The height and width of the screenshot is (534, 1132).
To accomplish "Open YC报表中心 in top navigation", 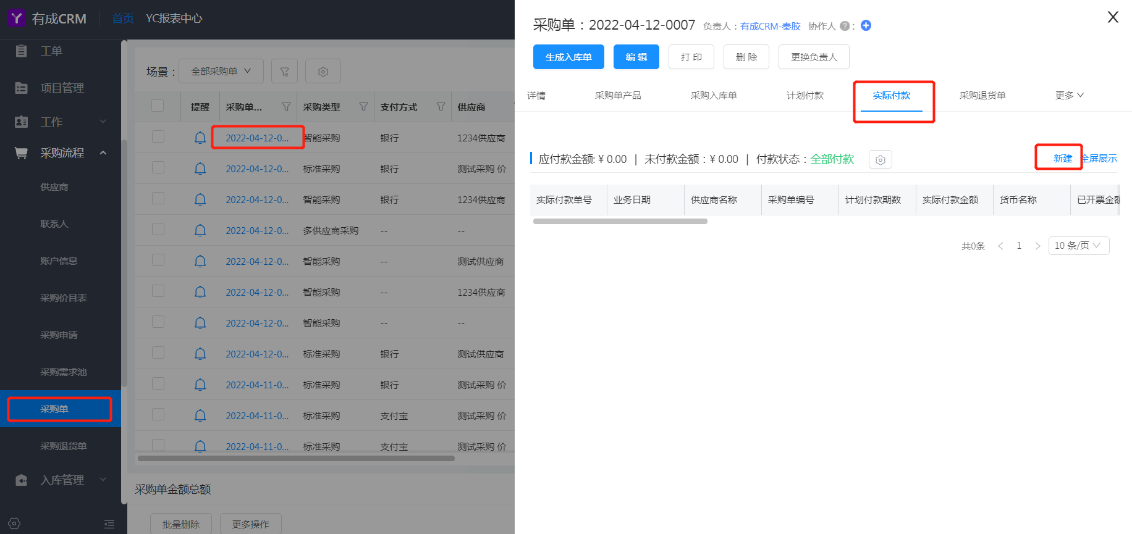I will [x=174, y=19].
